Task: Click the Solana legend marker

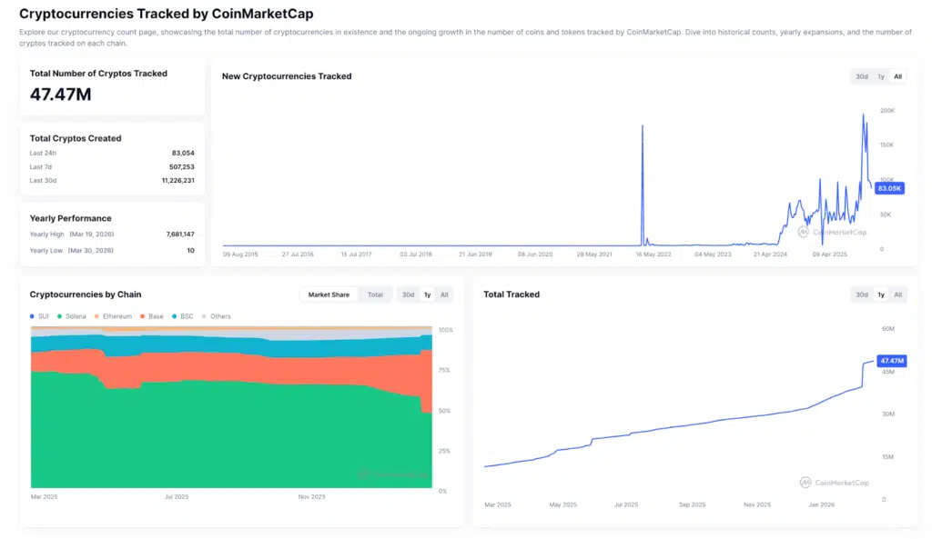Action: tap(59, 315)
